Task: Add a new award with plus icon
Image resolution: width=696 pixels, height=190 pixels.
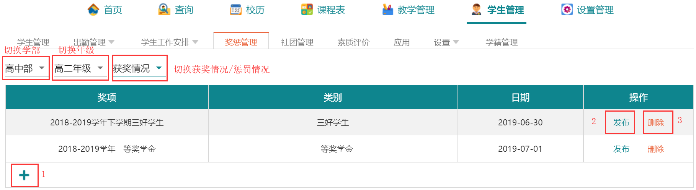Action: (x=24, y=175)
